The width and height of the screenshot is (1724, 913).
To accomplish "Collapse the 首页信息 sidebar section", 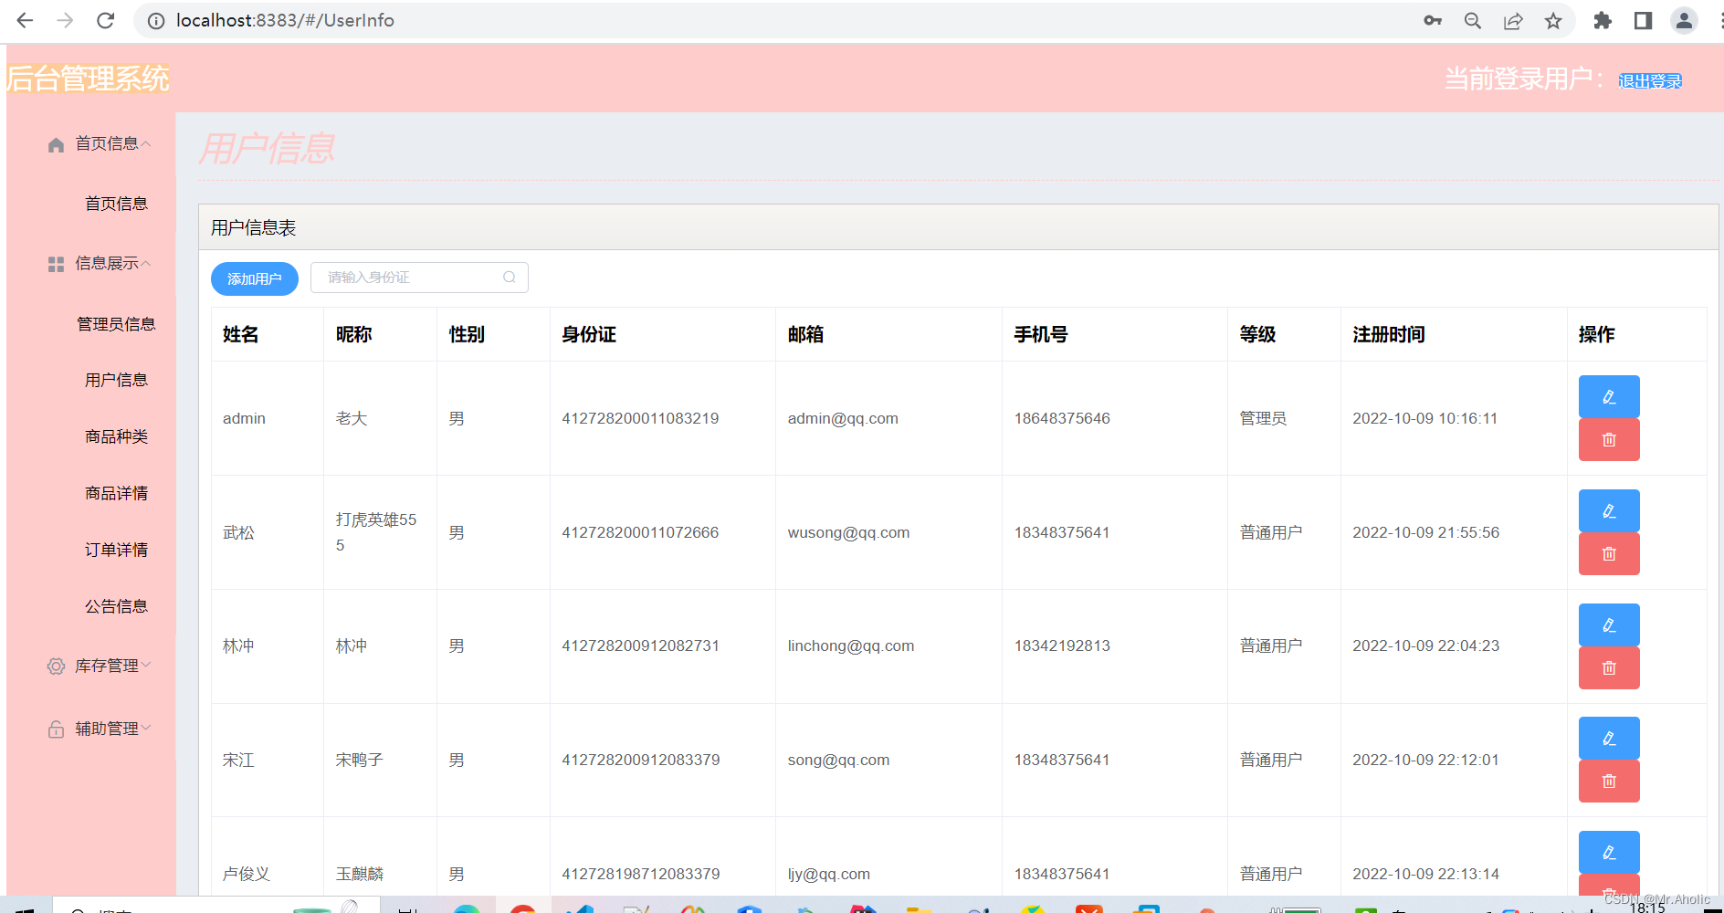I will click(x=111, y=143).
